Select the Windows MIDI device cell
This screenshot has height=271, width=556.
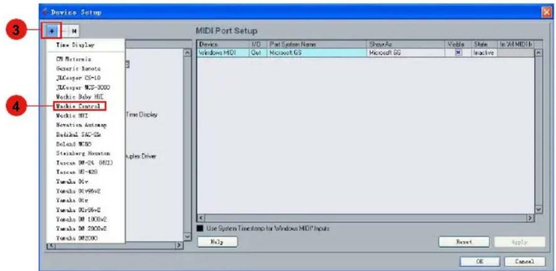click(x=223, y=53)
